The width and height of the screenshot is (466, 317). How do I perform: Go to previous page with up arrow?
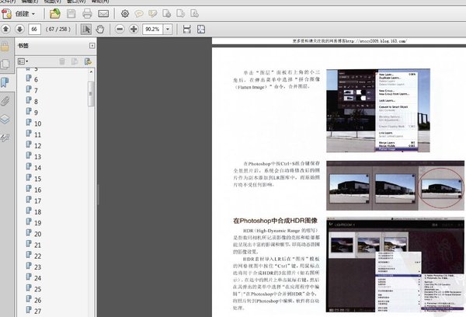[5, 29]
